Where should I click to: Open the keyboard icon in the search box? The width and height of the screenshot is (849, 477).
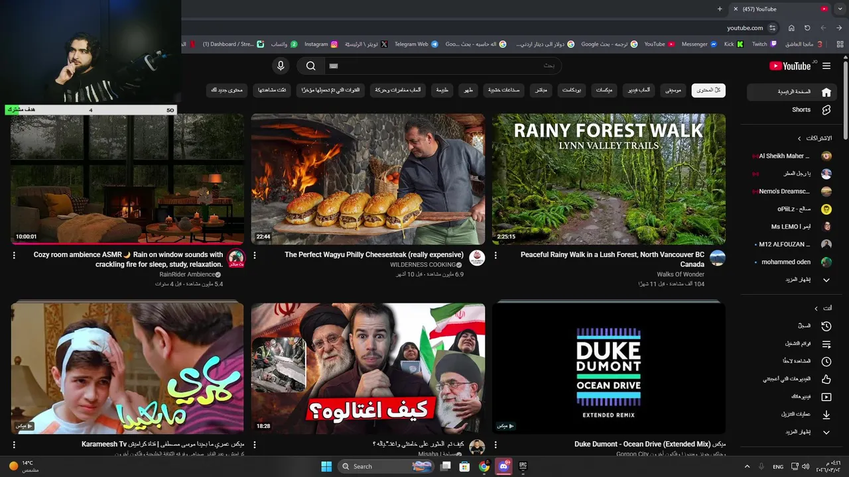tap(334, 66)
